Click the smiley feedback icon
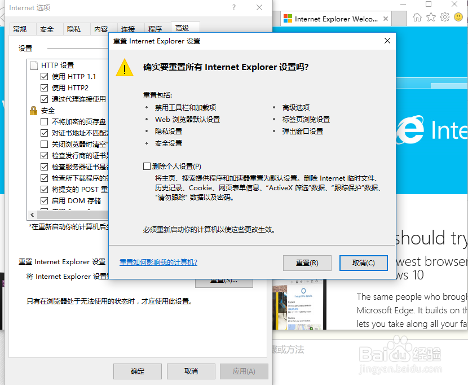468x385 pixels. click(458, 17)
